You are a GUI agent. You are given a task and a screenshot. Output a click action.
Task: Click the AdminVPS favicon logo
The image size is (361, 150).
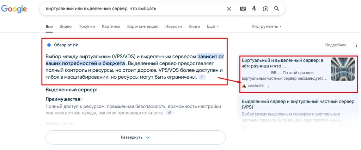click(244, 86)
